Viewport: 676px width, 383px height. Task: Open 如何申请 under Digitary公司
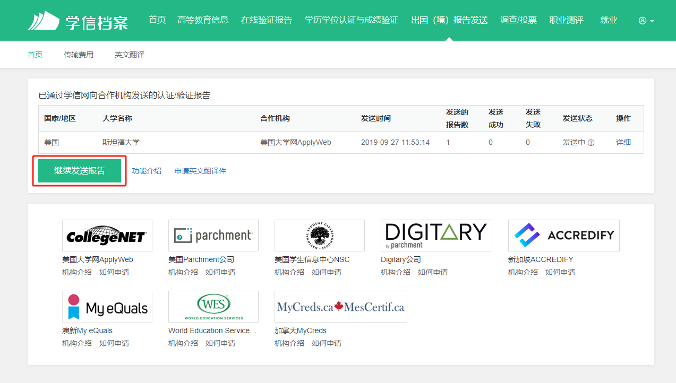point(433,272)
